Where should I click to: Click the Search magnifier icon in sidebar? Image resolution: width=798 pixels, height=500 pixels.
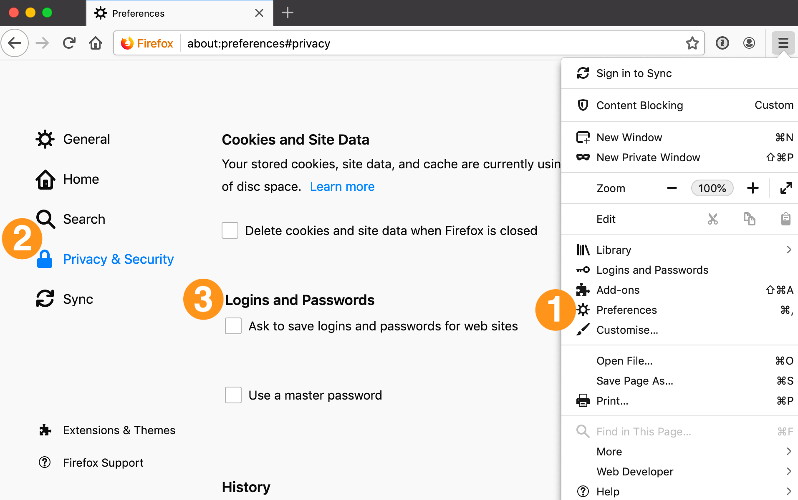tap(45, 219)
